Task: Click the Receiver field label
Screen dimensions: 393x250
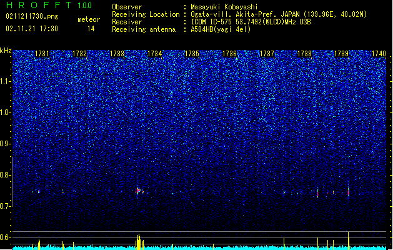Action: click(x=127, y=22)
